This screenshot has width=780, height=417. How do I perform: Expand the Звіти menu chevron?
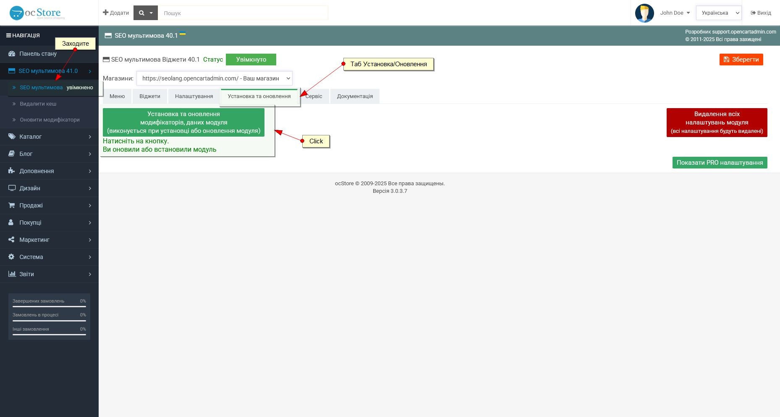[x=90, y=274]
